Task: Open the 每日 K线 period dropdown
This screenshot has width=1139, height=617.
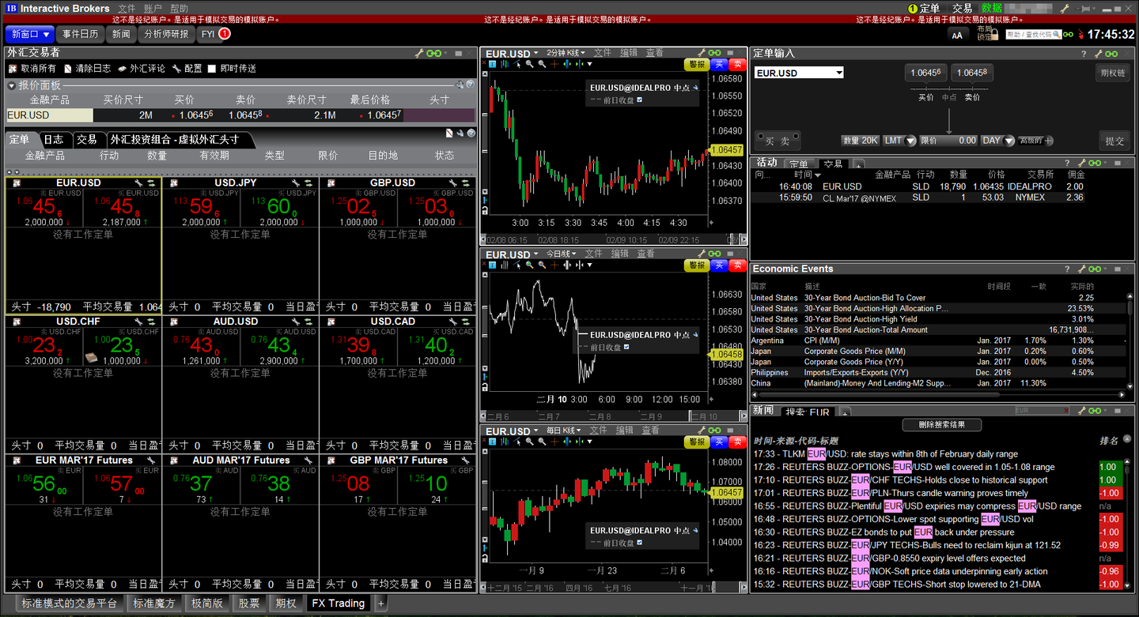Action: coord(563,431)
